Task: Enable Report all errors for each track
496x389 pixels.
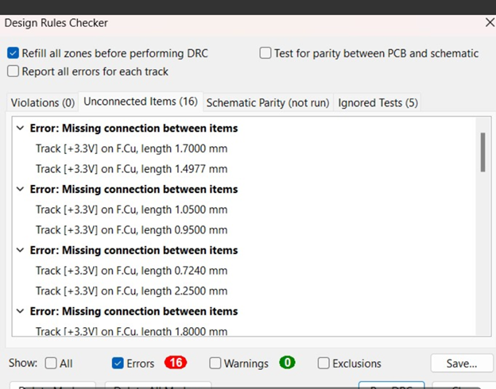Action: point(14,71)
